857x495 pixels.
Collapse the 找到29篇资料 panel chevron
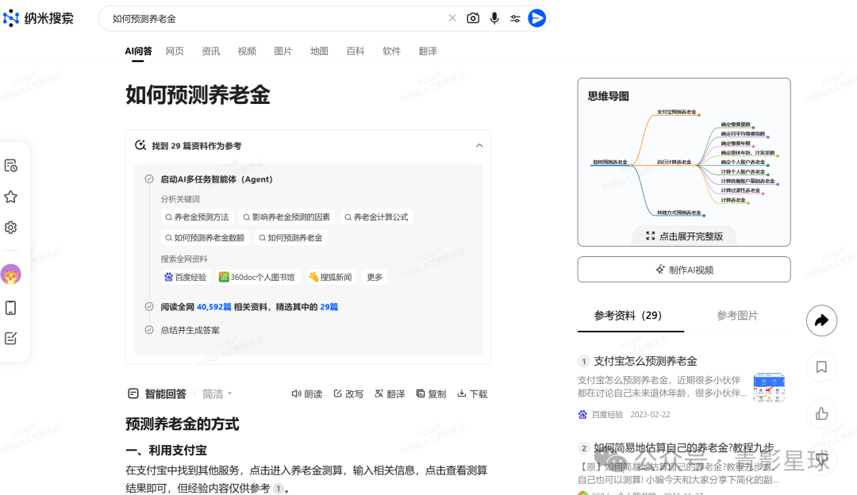tap(479, 146)
